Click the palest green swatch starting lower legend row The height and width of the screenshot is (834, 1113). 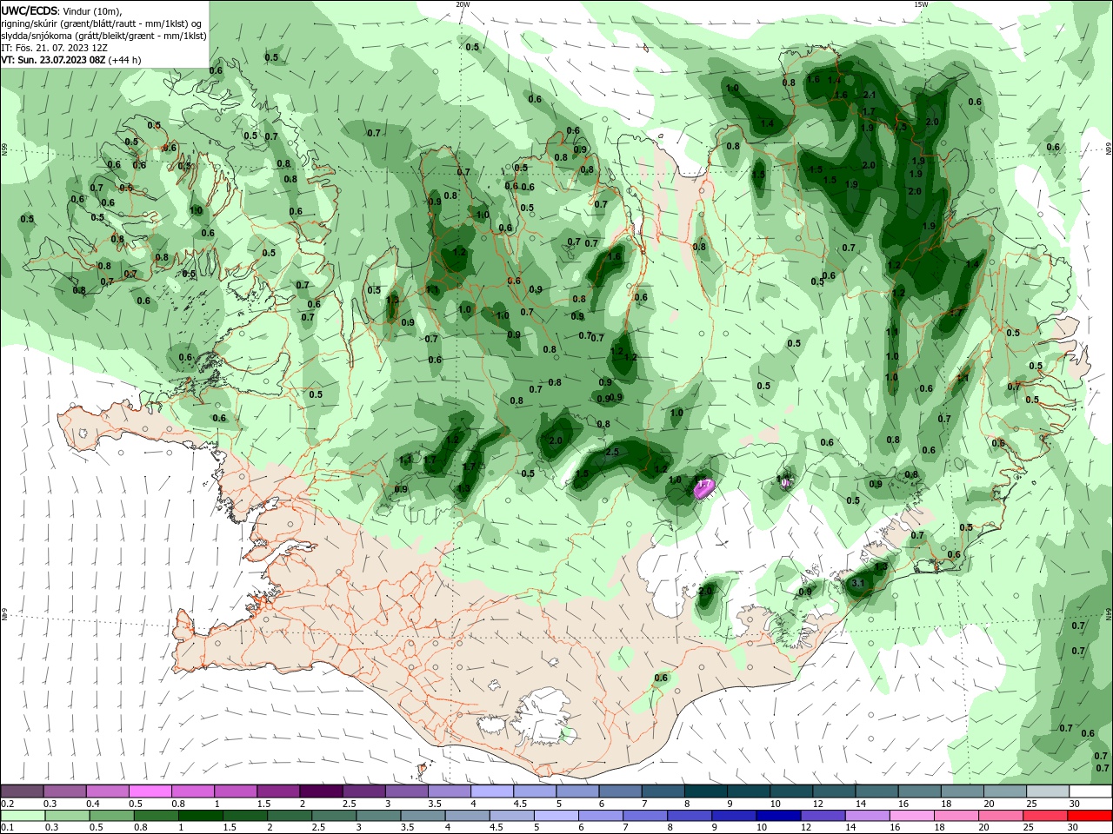click(22, 816)
